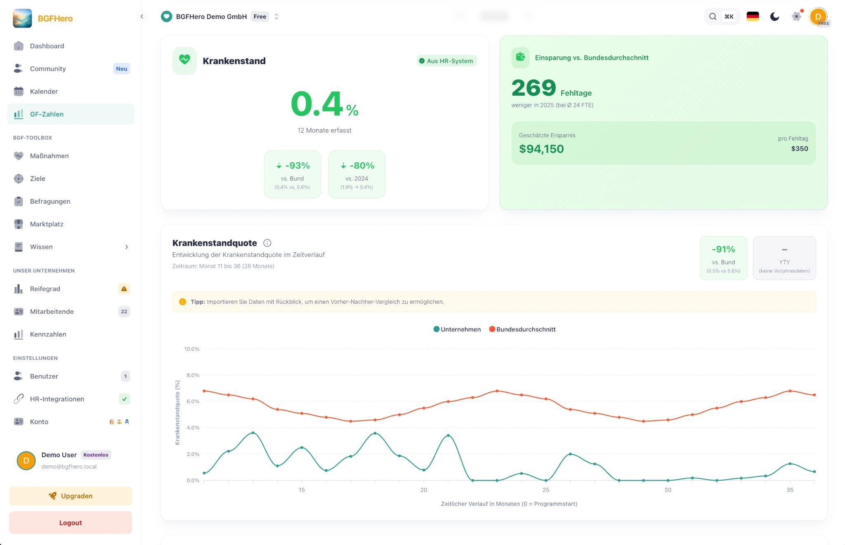This screenshot has width=845, height=545.
Task: Change language via the German flag
Action: pos(753,16)
